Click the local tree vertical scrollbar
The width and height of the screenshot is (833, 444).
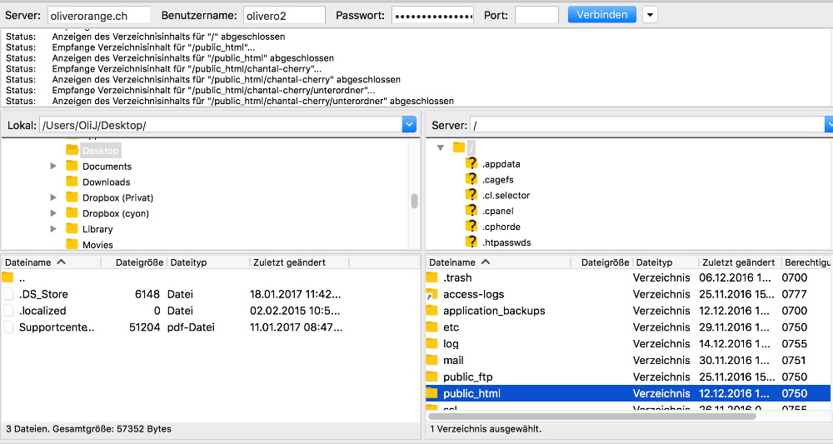[414, 201]
